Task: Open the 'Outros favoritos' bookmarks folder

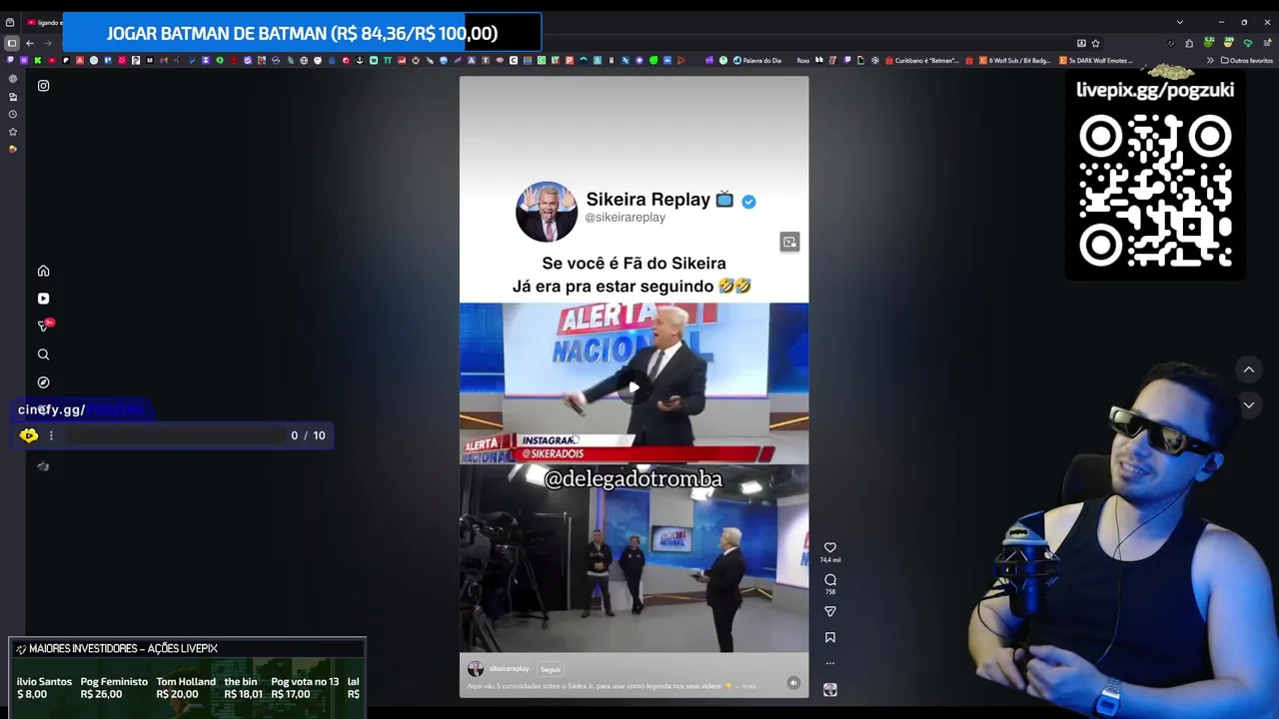Action: pos(1247,61)
